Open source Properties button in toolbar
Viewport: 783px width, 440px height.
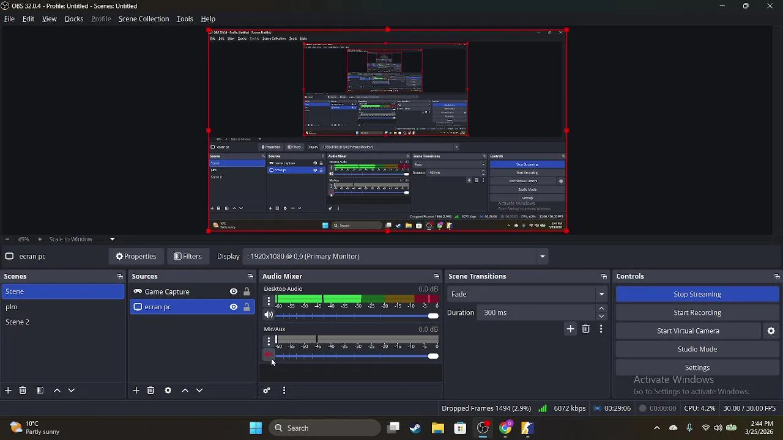(x=136, y=257)
